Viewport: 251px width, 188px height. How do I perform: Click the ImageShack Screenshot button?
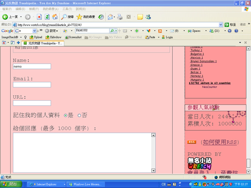pyautogui.click(x=73, y=37)
